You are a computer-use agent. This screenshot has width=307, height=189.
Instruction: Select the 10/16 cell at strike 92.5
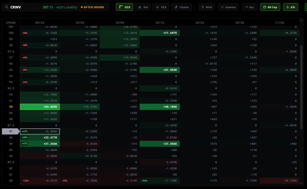tap(159, 89)
